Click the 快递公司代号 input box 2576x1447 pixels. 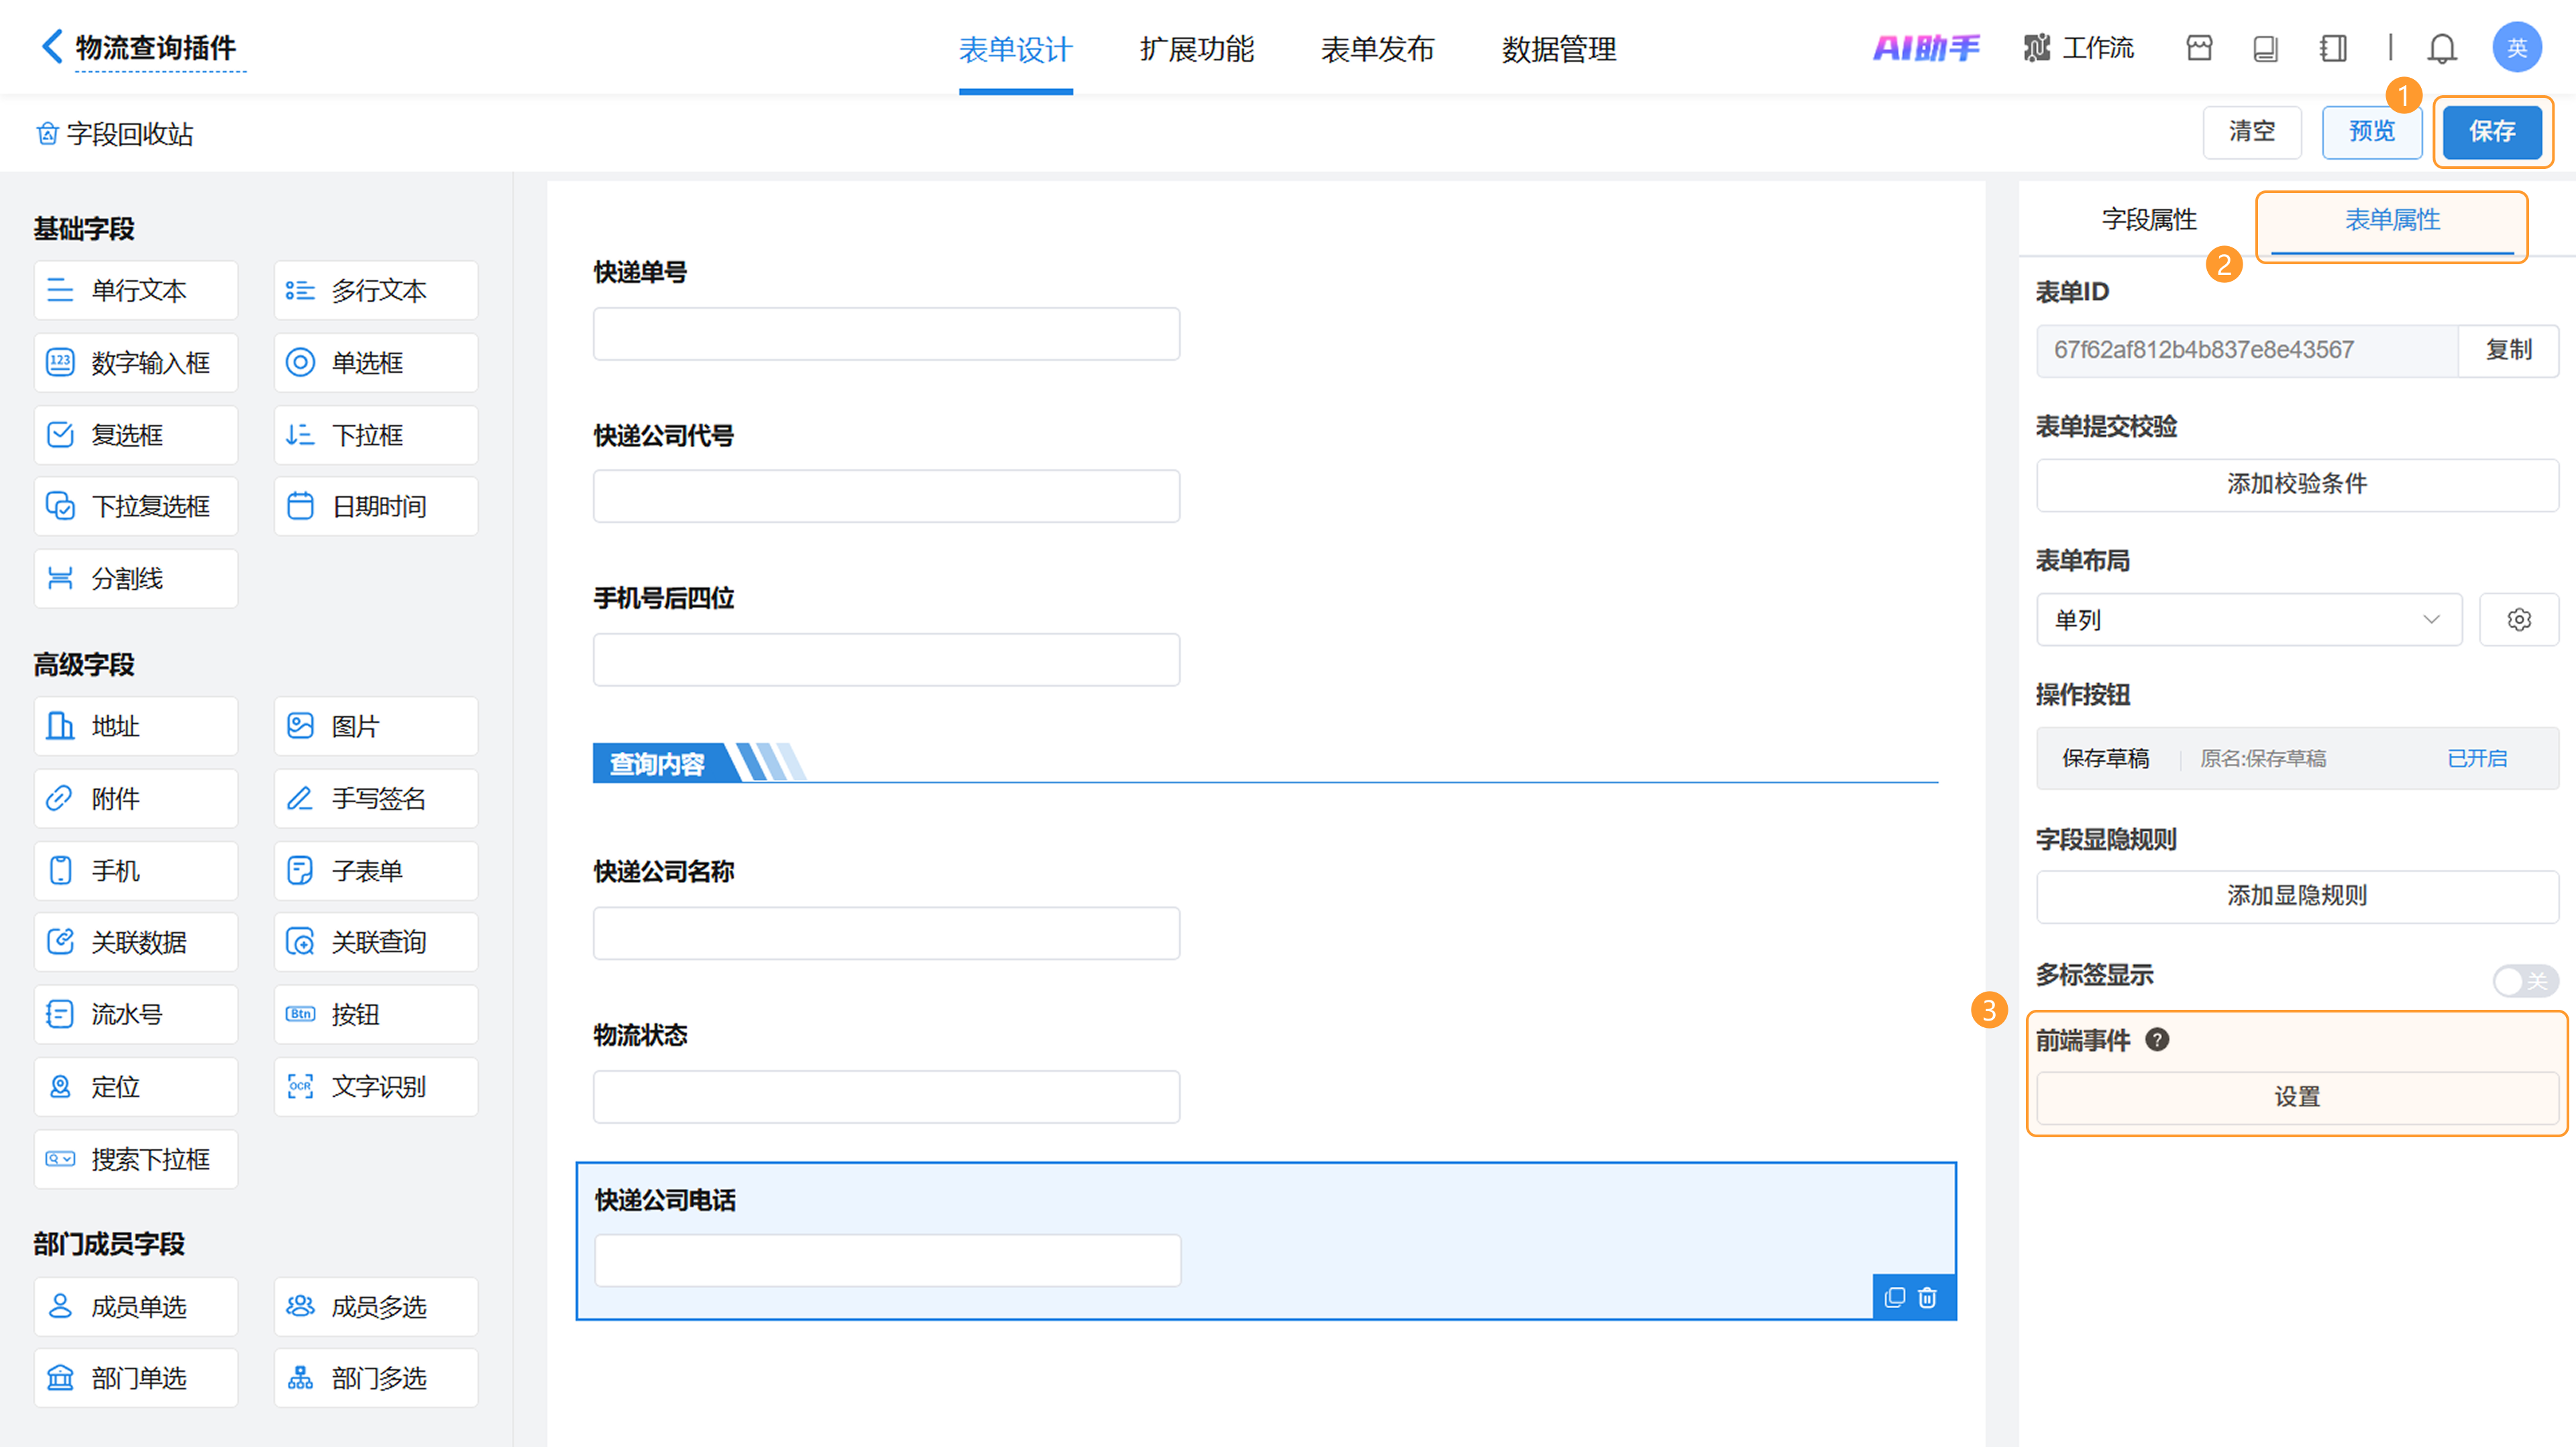click(x=887, y=497)
